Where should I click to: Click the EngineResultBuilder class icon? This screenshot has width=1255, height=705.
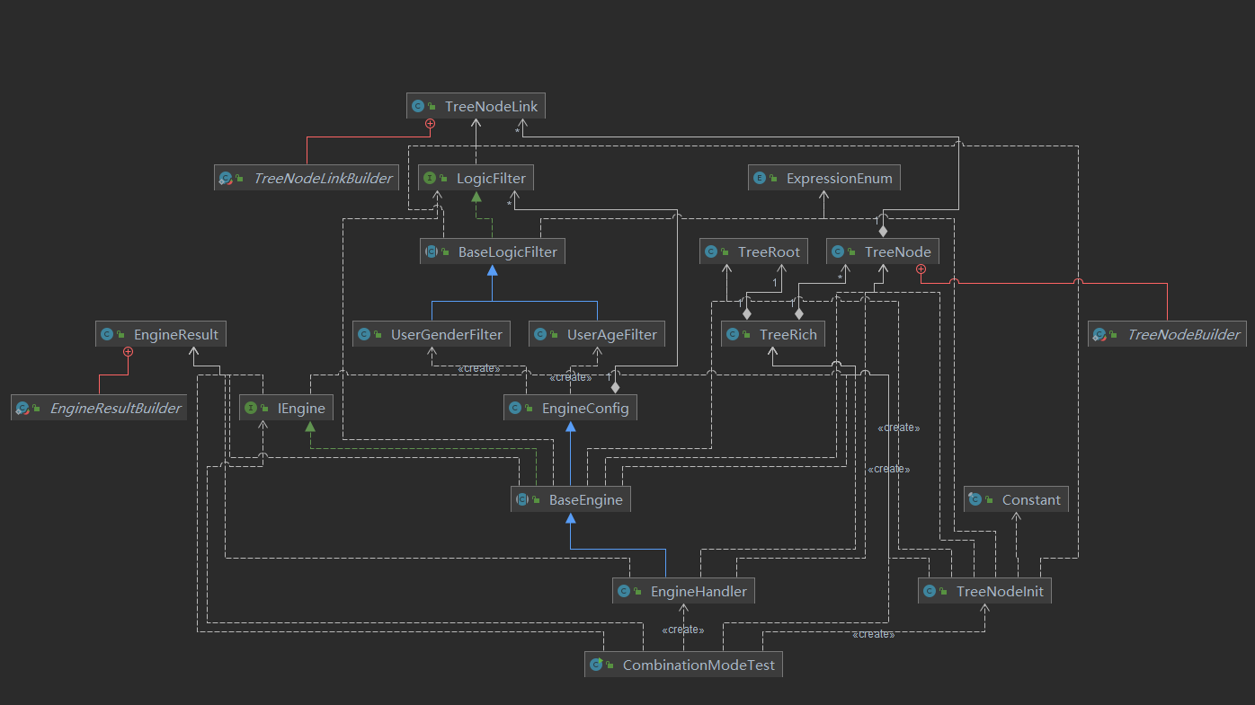click(x=22, y=408)
